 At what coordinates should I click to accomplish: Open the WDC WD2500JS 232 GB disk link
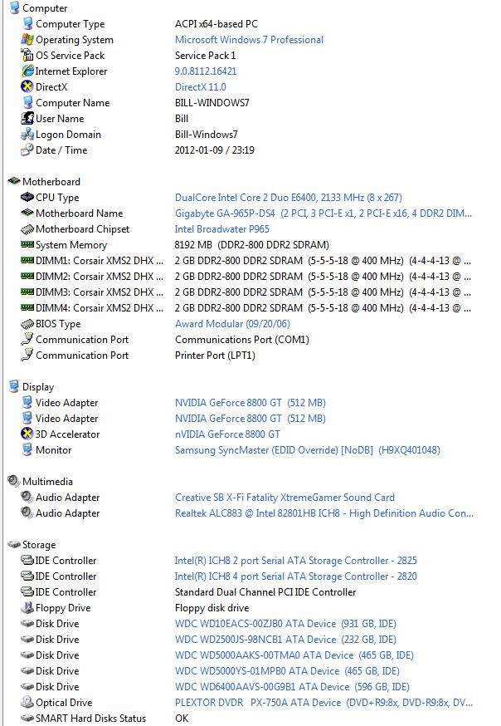click(x=285, y=640)
